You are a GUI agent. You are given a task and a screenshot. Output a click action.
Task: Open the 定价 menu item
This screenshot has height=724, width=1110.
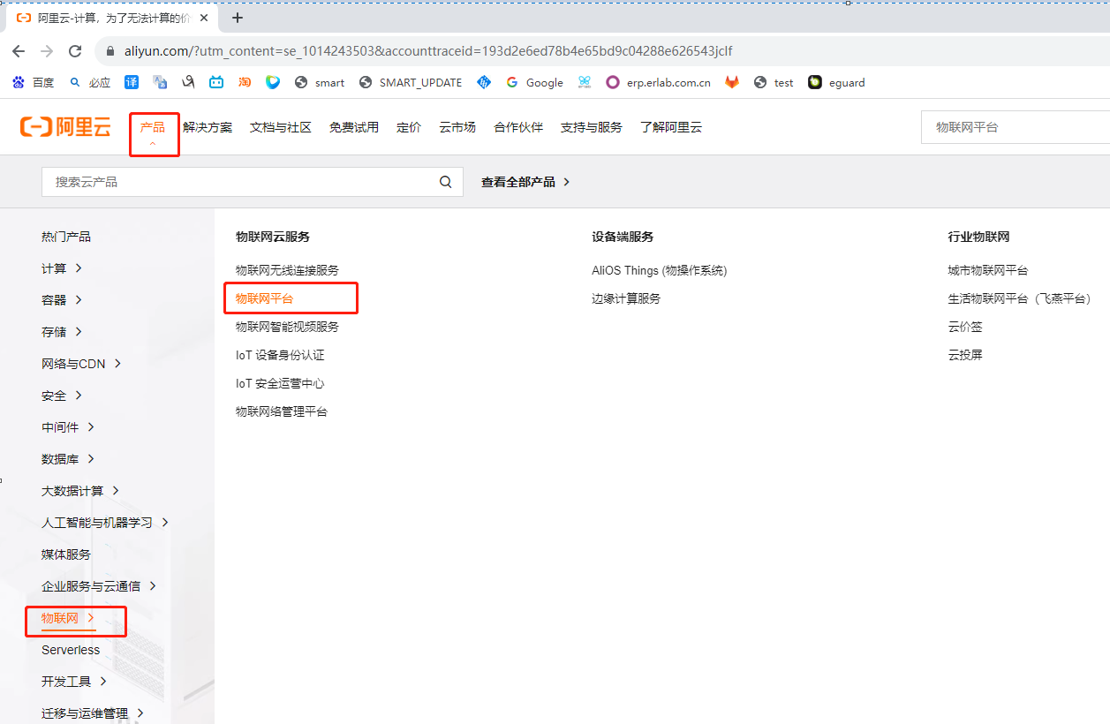409,127
